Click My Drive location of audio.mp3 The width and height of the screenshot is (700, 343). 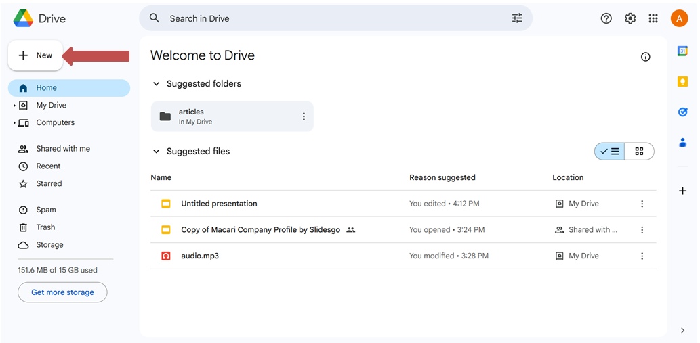point(577,256)
